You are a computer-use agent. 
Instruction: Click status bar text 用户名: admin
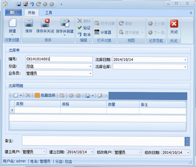tap(14, 161)
